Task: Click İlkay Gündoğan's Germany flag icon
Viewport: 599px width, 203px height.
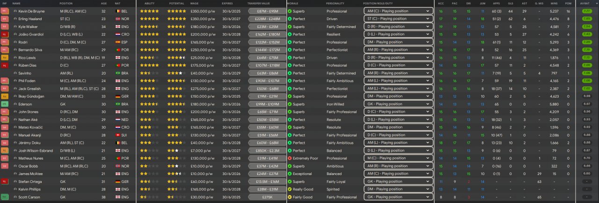Action: pos(117,96)
